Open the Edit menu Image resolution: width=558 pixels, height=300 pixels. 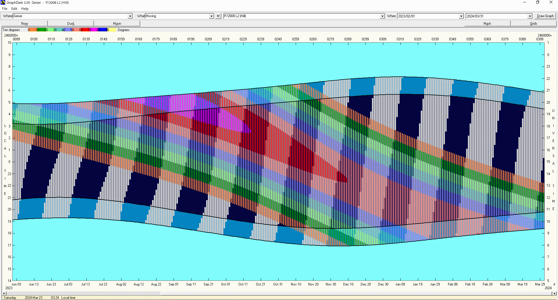tap(14, 9)
